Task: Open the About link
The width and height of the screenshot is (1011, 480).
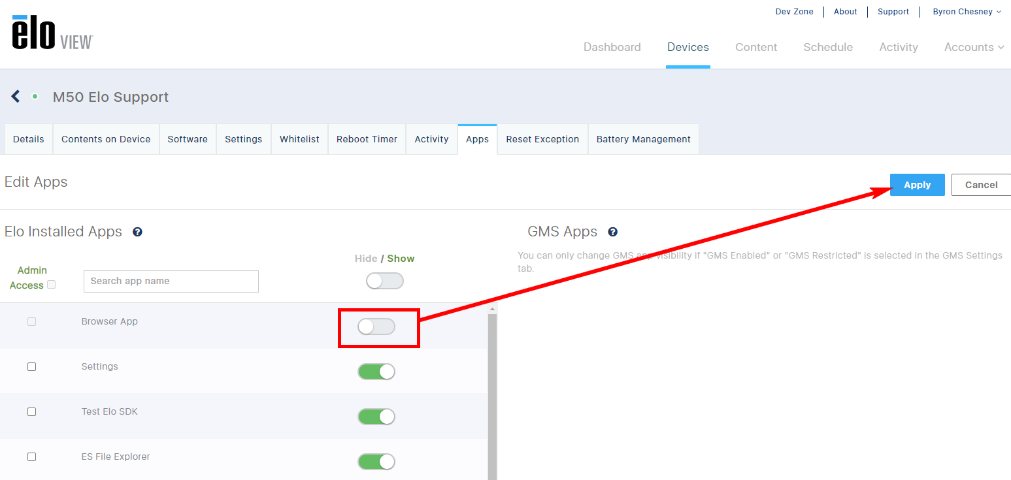Action: [x=846, y=12]
